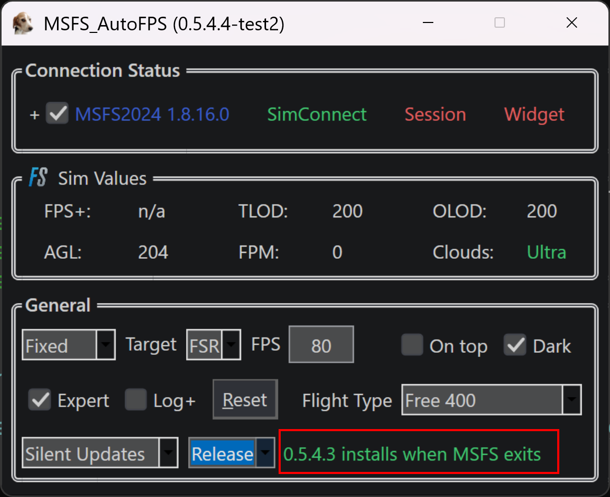Click the FPS input field showing 80
The height and width of the screenshot is (497, 610).
tap(321, 344)
